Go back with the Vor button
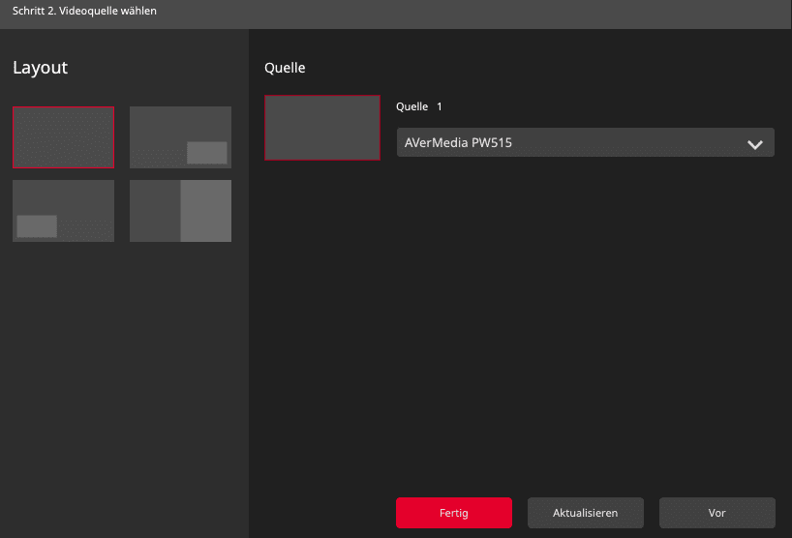The width and height of the screenshot is (792, 538). (716, 513)
